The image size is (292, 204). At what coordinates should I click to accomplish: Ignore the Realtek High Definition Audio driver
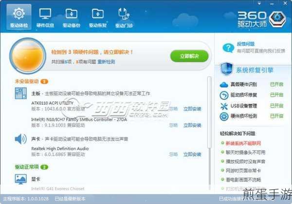click(x=173, y=154)
